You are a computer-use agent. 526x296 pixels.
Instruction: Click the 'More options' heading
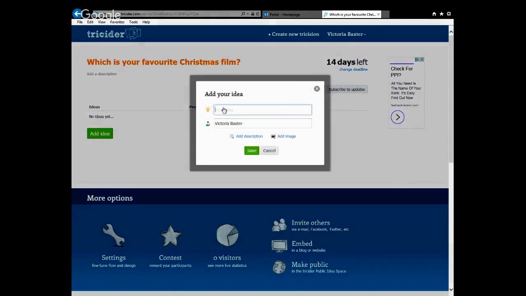[x=110, y=198]
